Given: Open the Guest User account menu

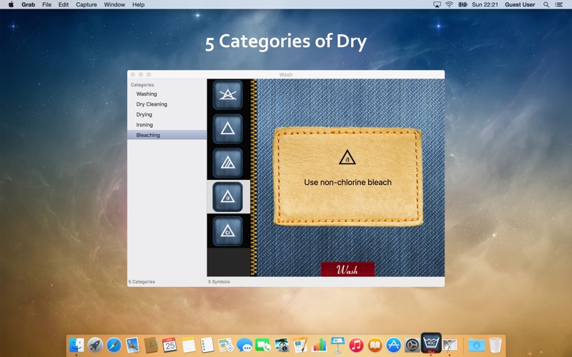Looking at the screenshot, I should point(520,4).
